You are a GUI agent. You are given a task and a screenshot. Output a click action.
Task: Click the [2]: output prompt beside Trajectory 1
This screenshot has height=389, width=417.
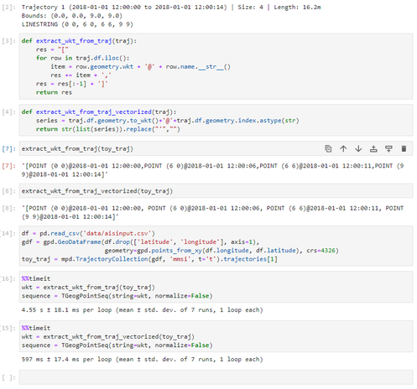click(x=8, y=8)
